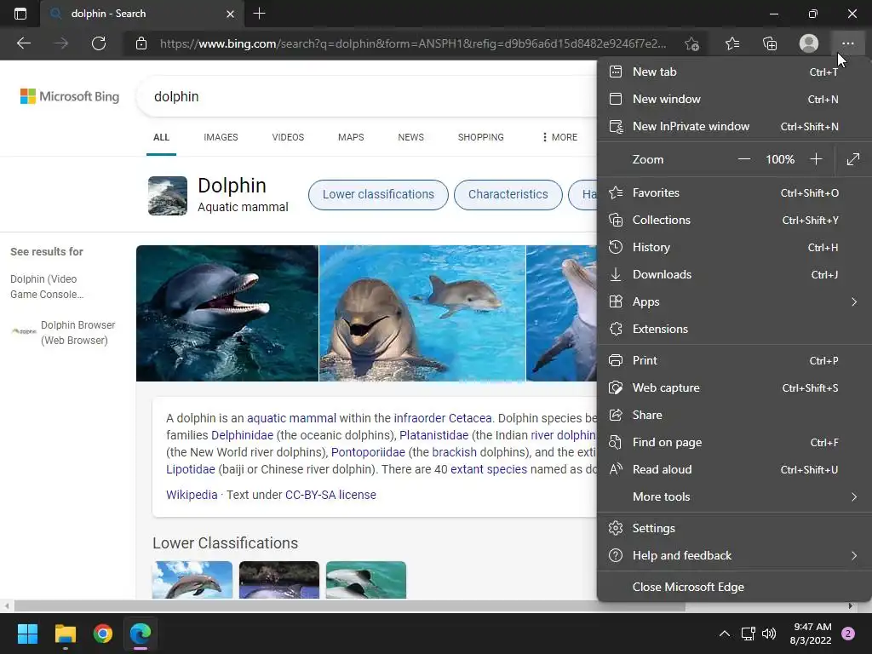
Task: Expand the Apps submenu
Action: pos(734,302)
